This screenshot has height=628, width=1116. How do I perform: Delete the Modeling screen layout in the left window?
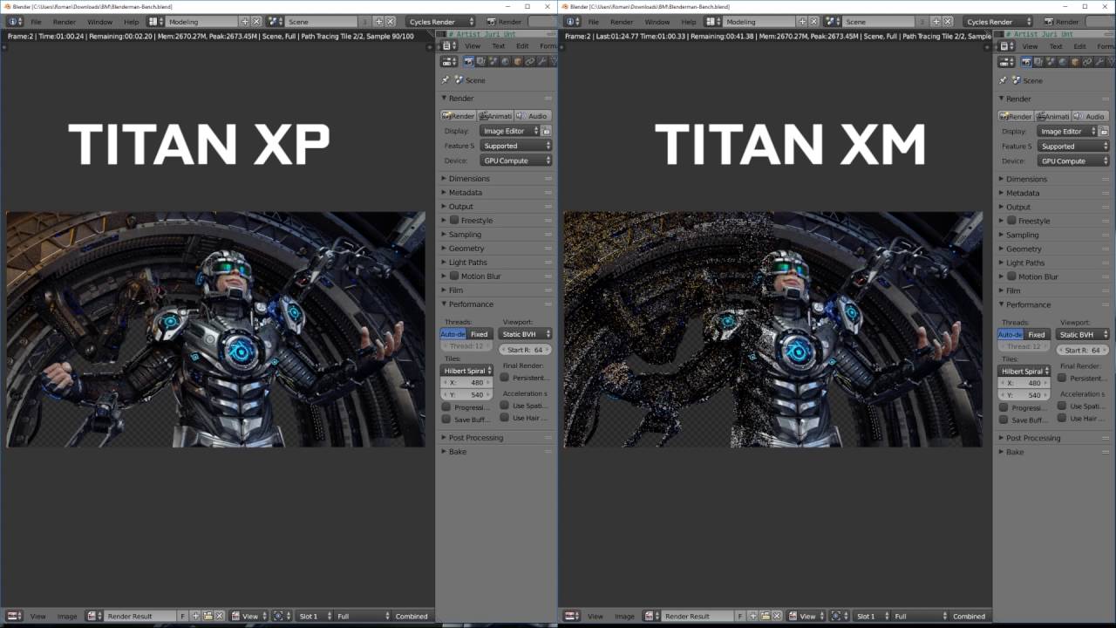click(x=256, y=21)
